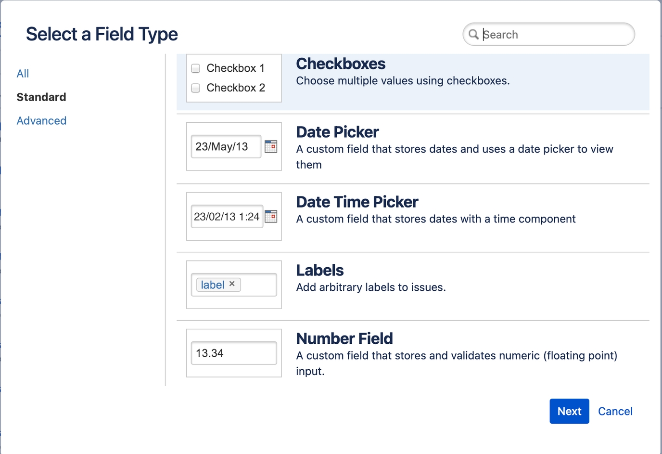662x454 pixels.
Task: Show All field types
Action: click(23, 74)
